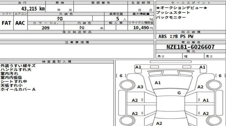Select color number 209

45,28
